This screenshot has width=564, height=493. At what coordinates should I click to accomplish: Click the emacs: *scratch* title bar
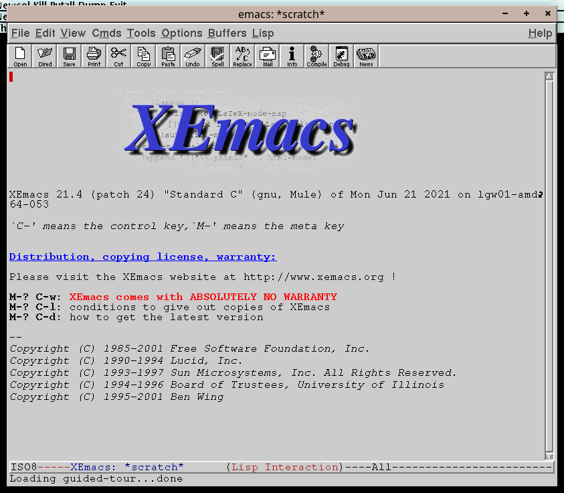[x=281, y=14]
